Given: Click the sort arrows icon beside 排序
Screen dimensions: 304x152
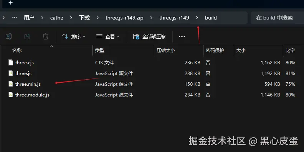Looking at the screenshot, I should [x=65, y=36].
